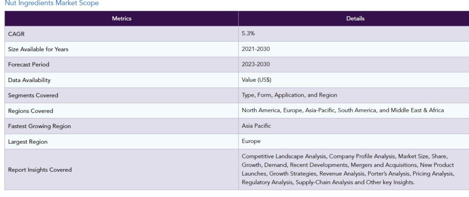Click the 5.3% CAGR value
The width and height of the screenshot is (469, 197).
point(248,33)
